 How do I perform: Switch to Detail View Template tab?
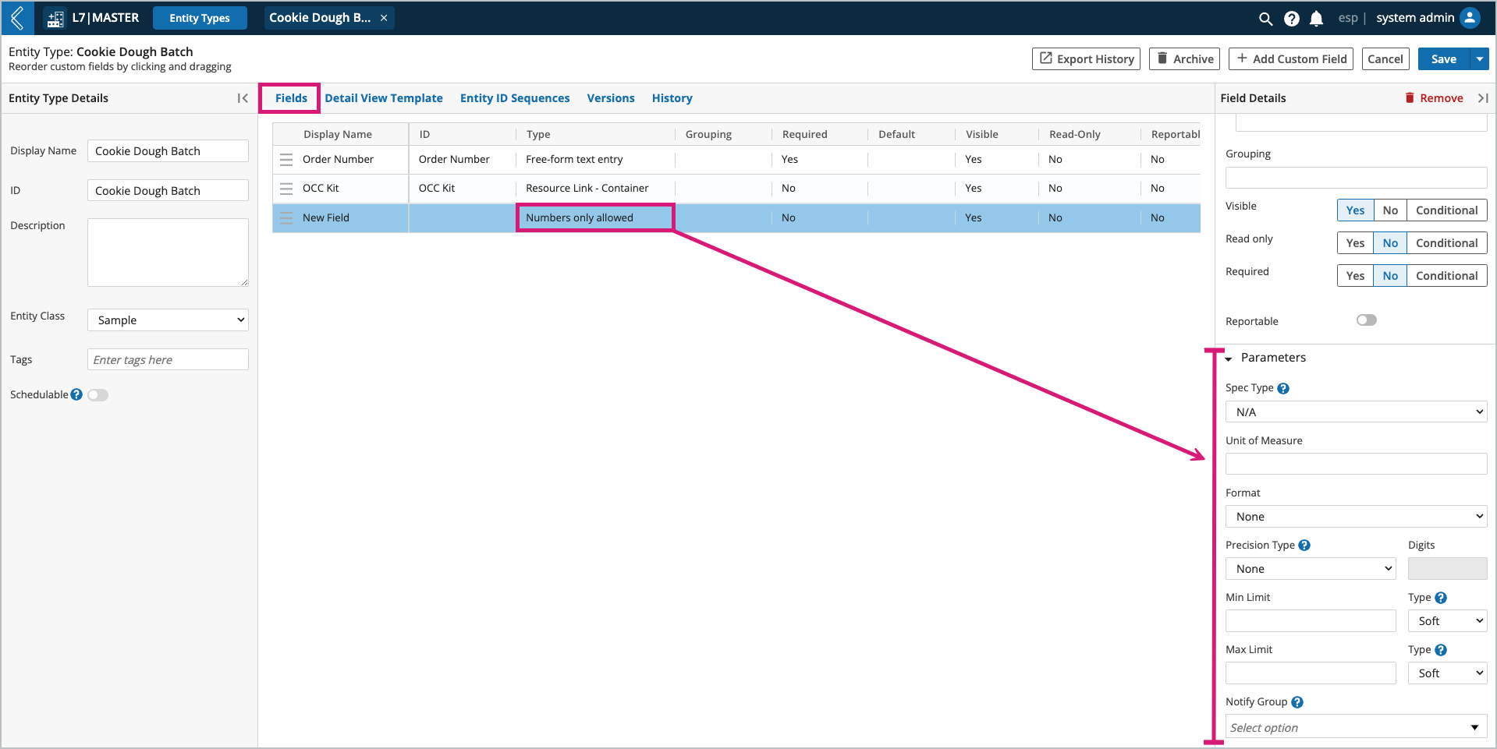[384, 98]
